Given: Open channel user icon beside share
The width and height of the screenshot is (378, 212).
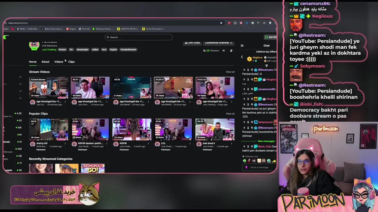Looking at the screenshot, I should tap(231, 51).
